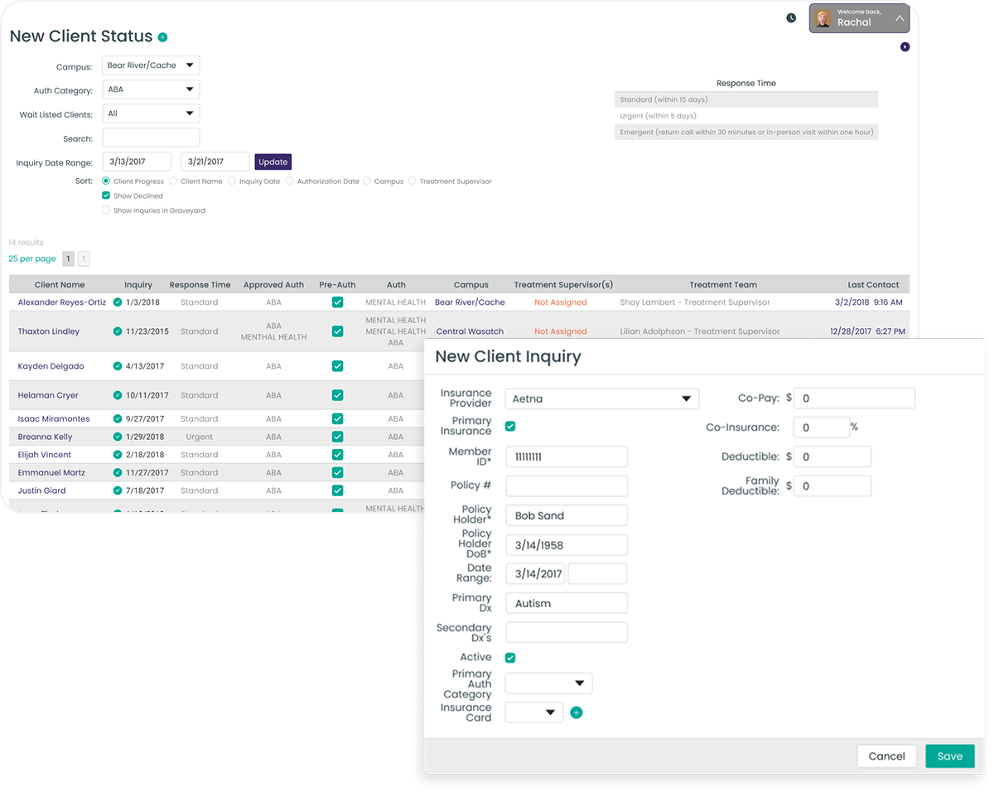The image size is (994, 792).
Task: Toggle the Primary Insurance checkbox
Action: [510, 426]
